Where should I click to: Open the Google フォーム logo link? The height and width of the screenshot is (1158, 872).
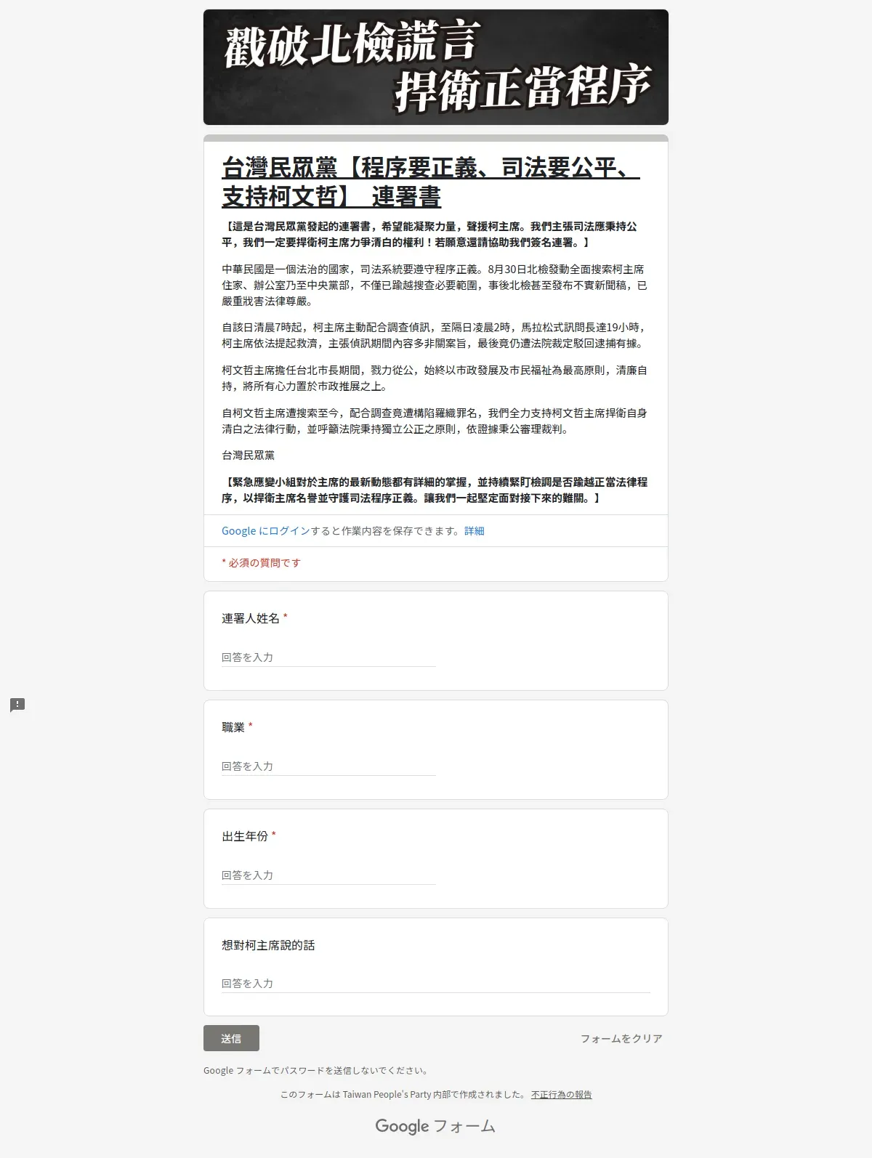click(x=435, y=1126)
